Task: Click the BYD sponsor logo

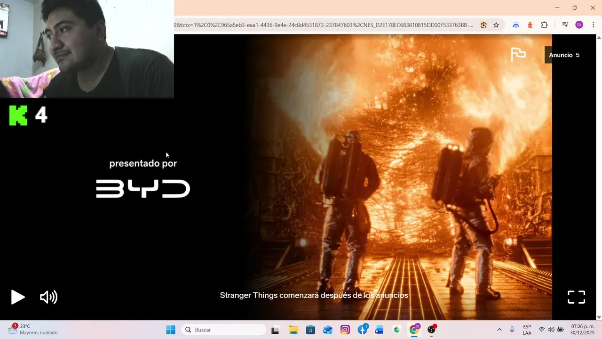Action: pos(143,189)
